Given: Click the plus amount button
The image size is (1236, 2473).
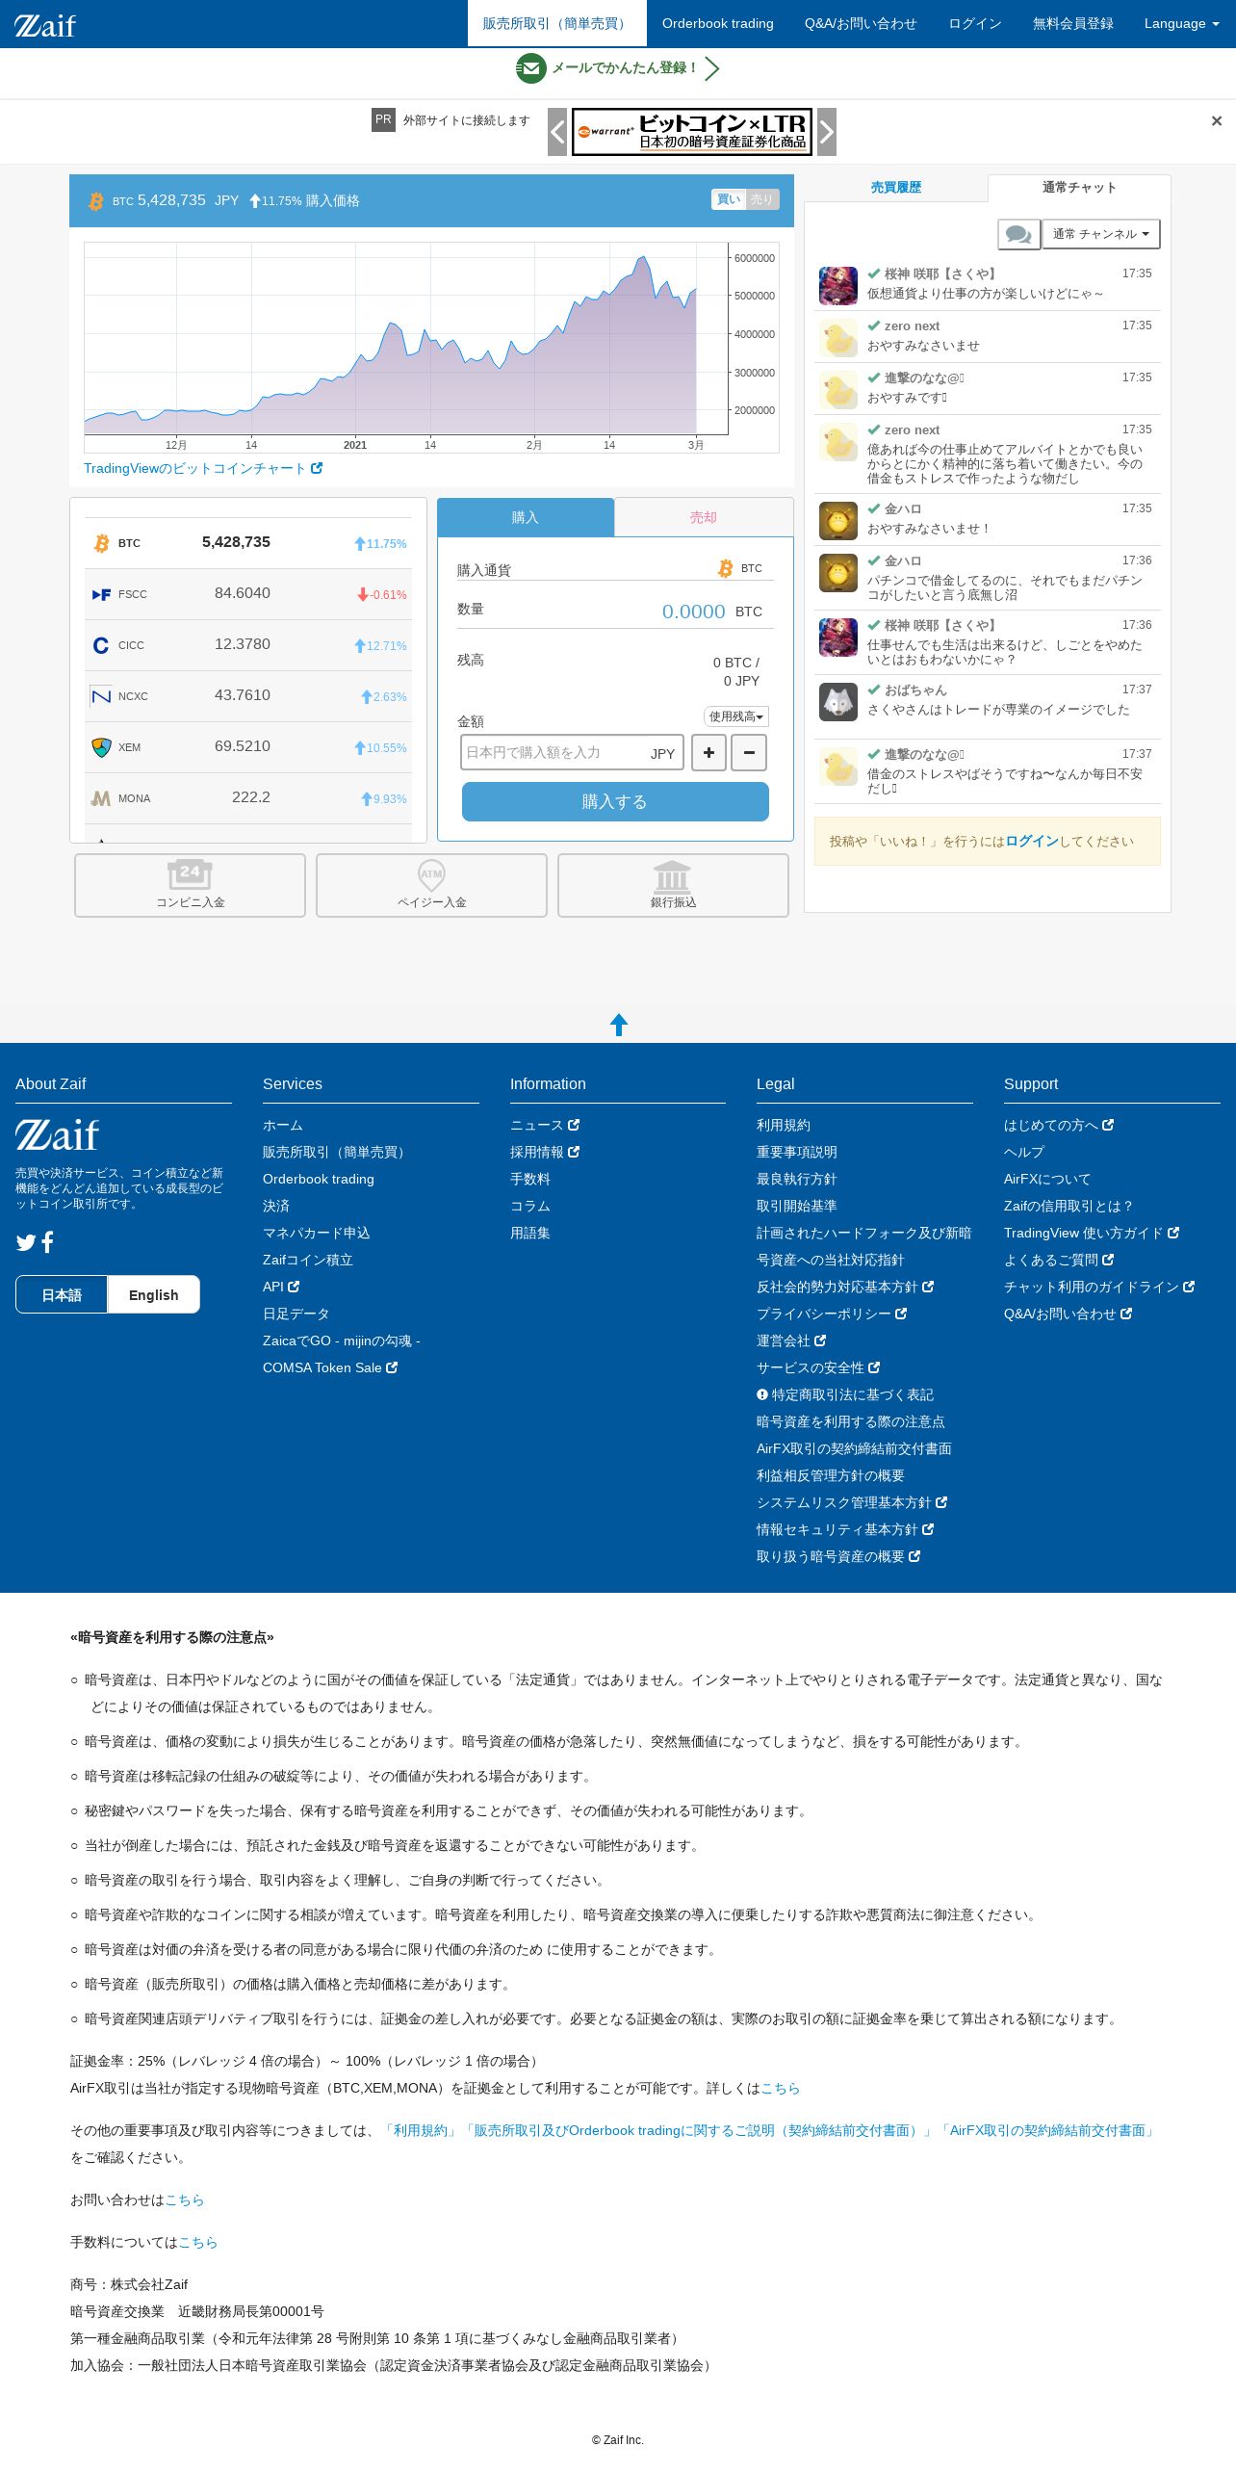Looking at the screenshot, I should pyautogui.click(x=709, y=753).
